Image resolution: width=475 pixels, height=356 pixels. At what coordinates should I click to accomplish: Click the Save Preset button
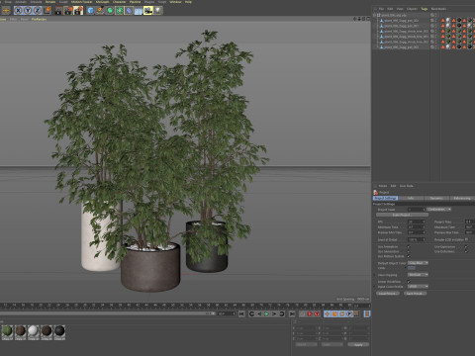[x=415, y=293]
